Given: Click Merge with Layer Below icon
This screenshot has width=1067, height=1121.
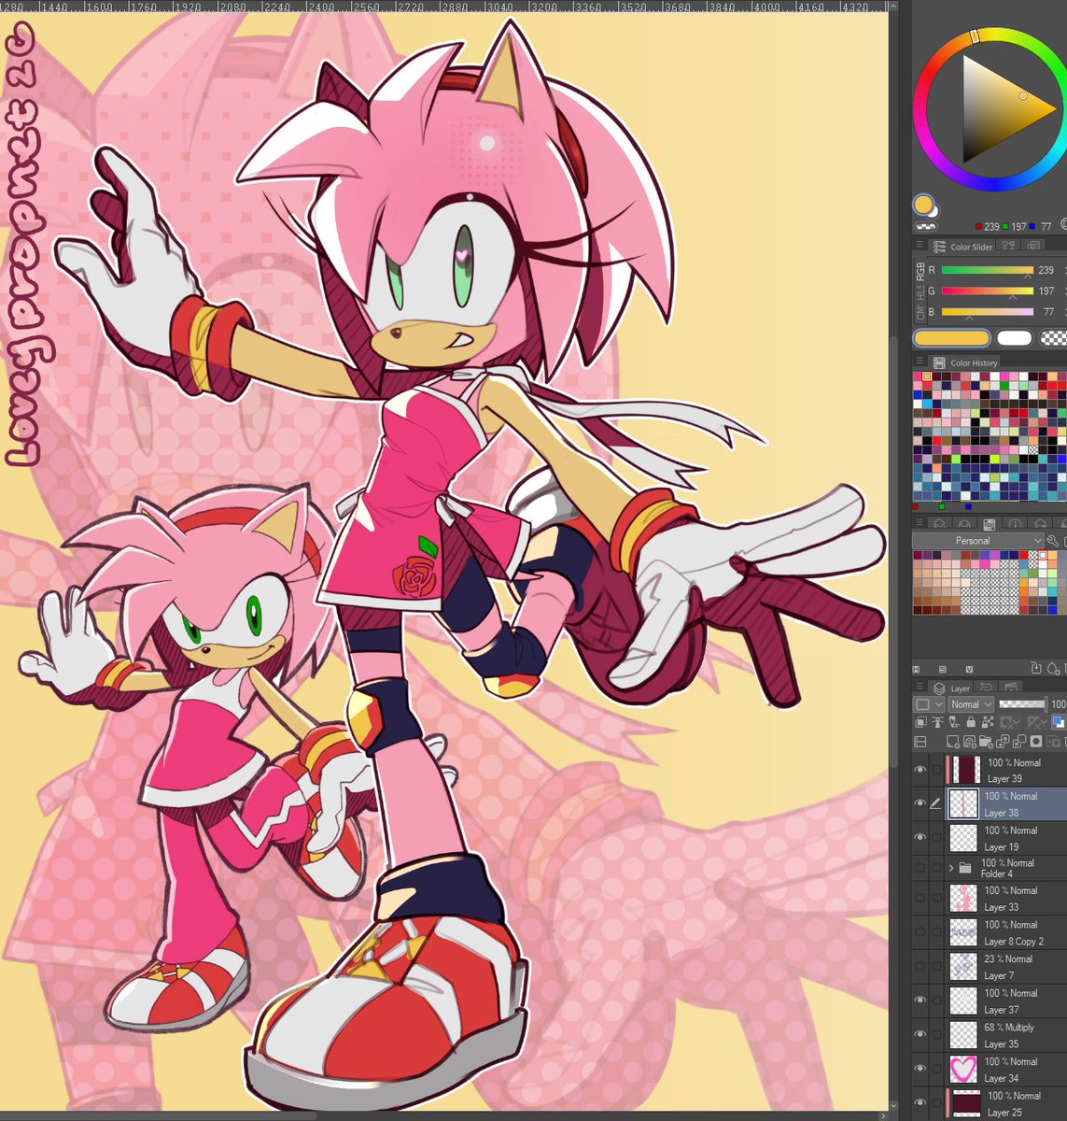Looking at the screenshot, I should [1019, 742].
